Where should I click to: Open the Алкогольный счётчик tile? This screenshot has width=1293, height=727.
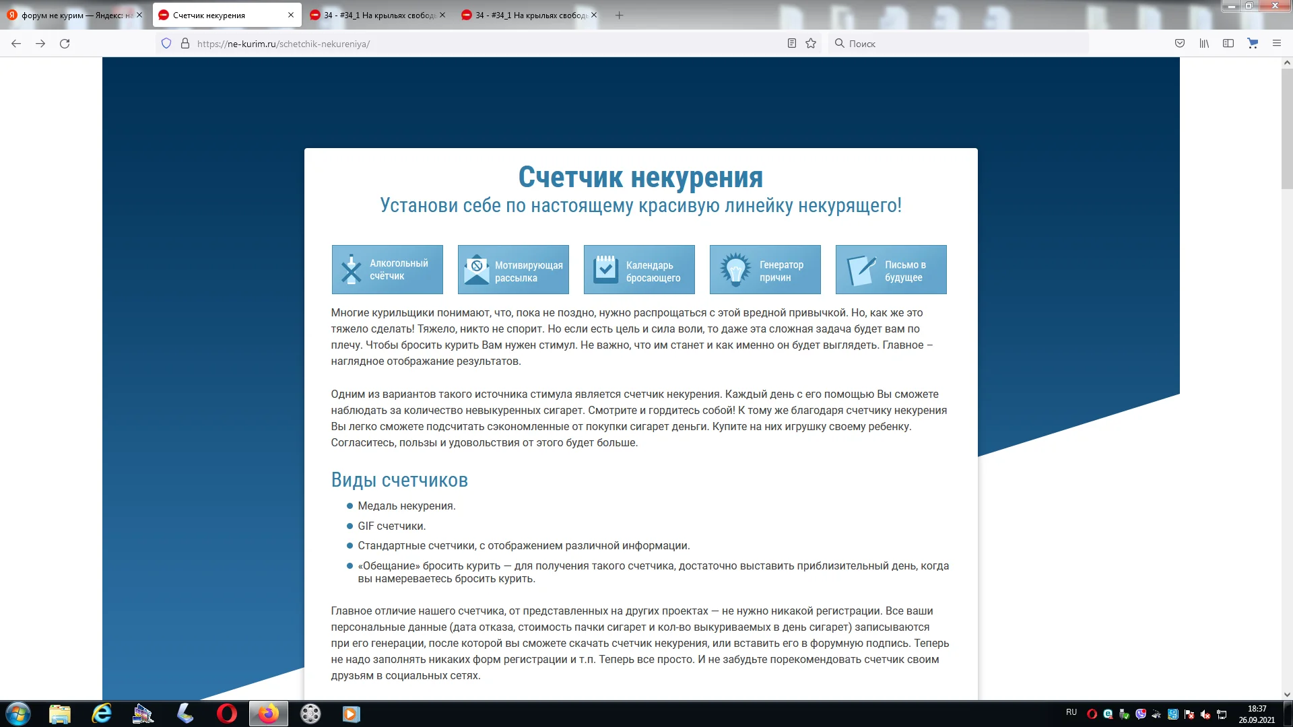387,270
